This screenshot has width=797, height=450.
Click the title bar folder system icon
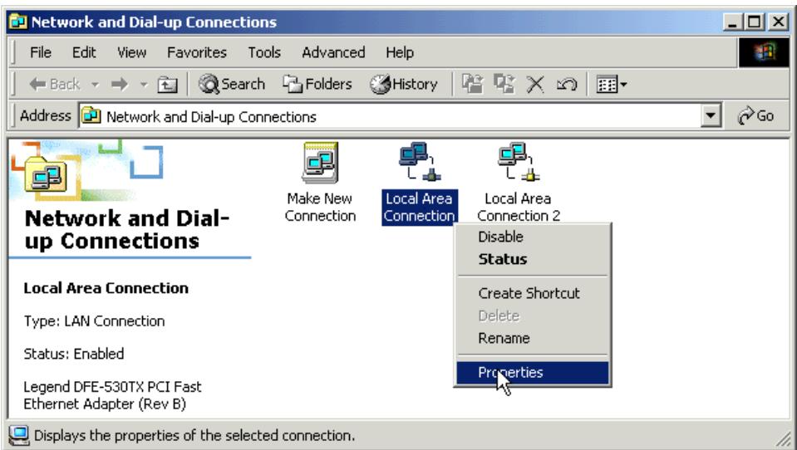coord(19,22)
